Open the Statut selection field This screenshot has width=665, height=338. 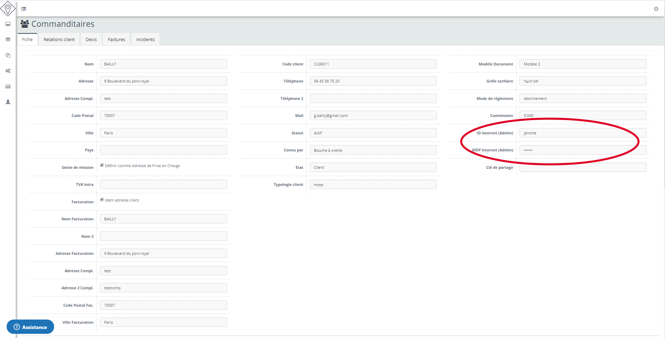pos(373,133)
